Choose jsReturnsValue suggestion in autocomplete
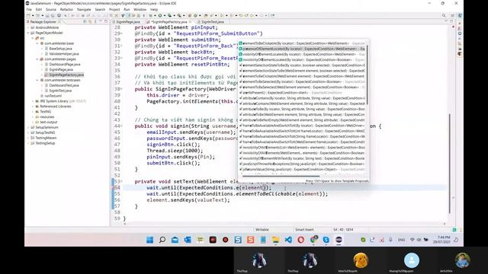 [x=302, y=169]
